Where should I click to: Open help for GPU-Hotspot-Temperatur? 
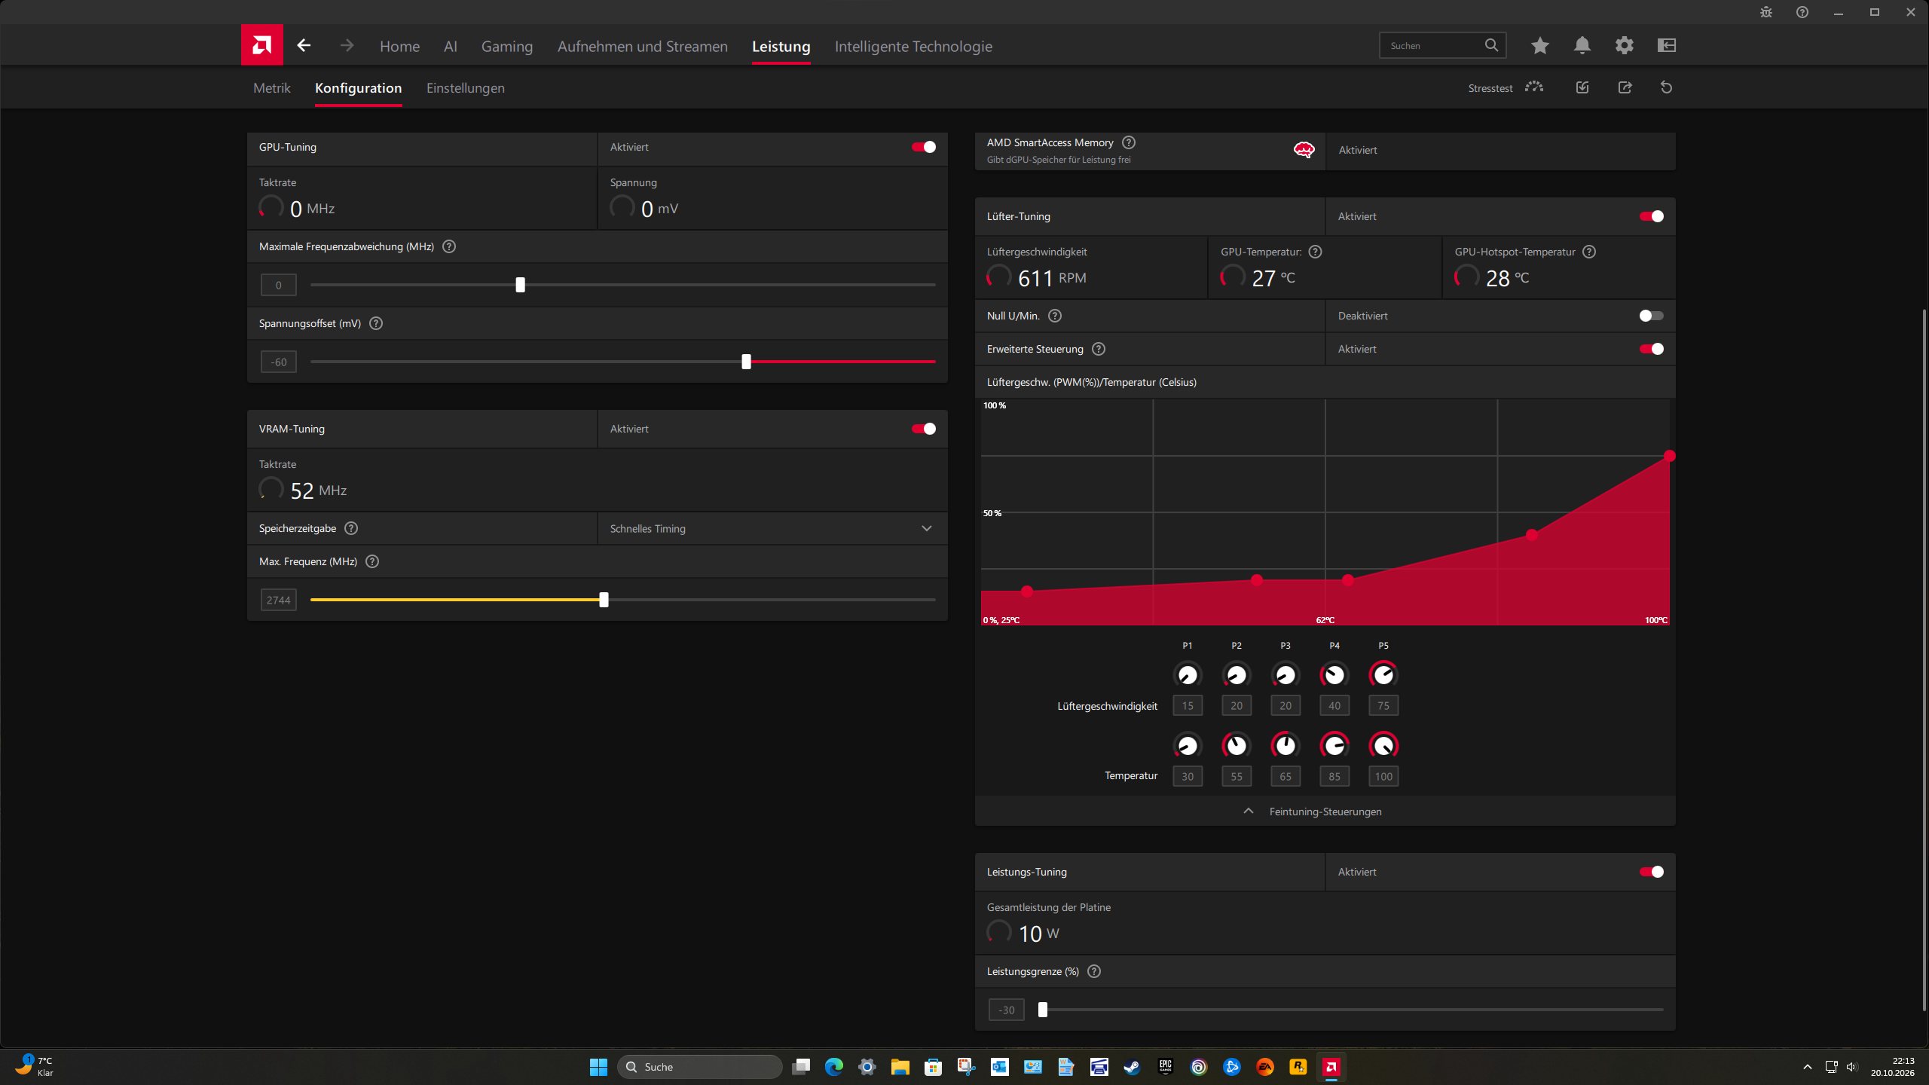coord(1589,252)
